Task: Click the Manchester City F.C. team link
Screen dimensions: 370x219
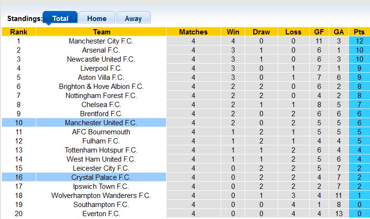Action: tap(101, 41)
